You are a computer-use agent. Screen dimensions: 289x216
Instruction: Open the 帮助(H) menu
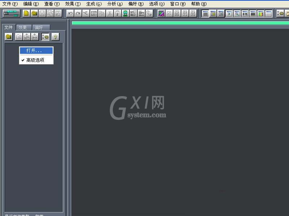click(x=199, y=4)
